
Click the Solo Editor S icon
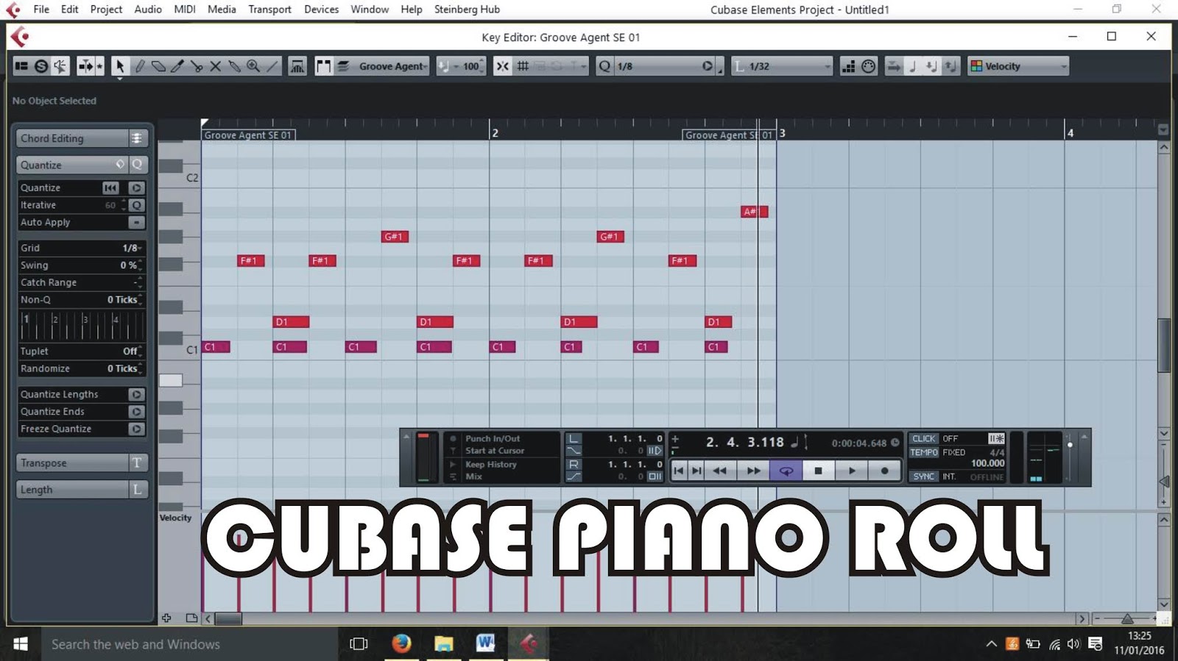(41, 66)
